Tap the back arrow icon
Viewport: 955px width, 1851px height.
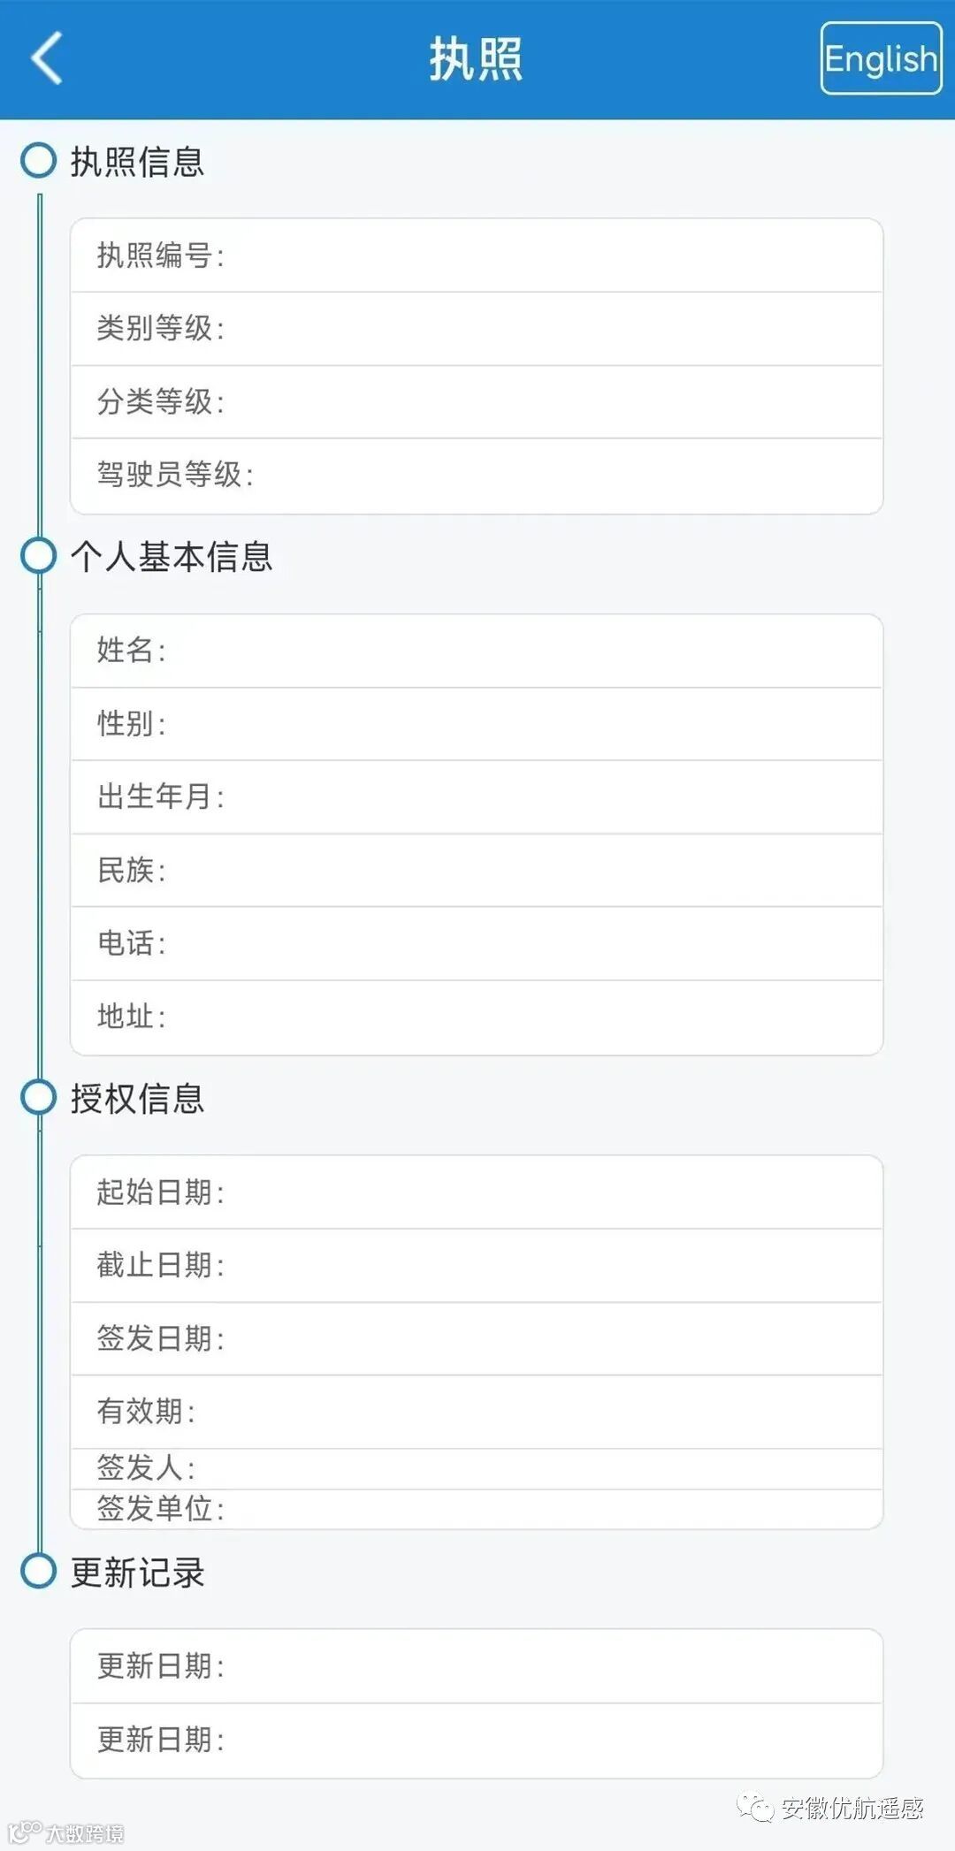(47, 58)
